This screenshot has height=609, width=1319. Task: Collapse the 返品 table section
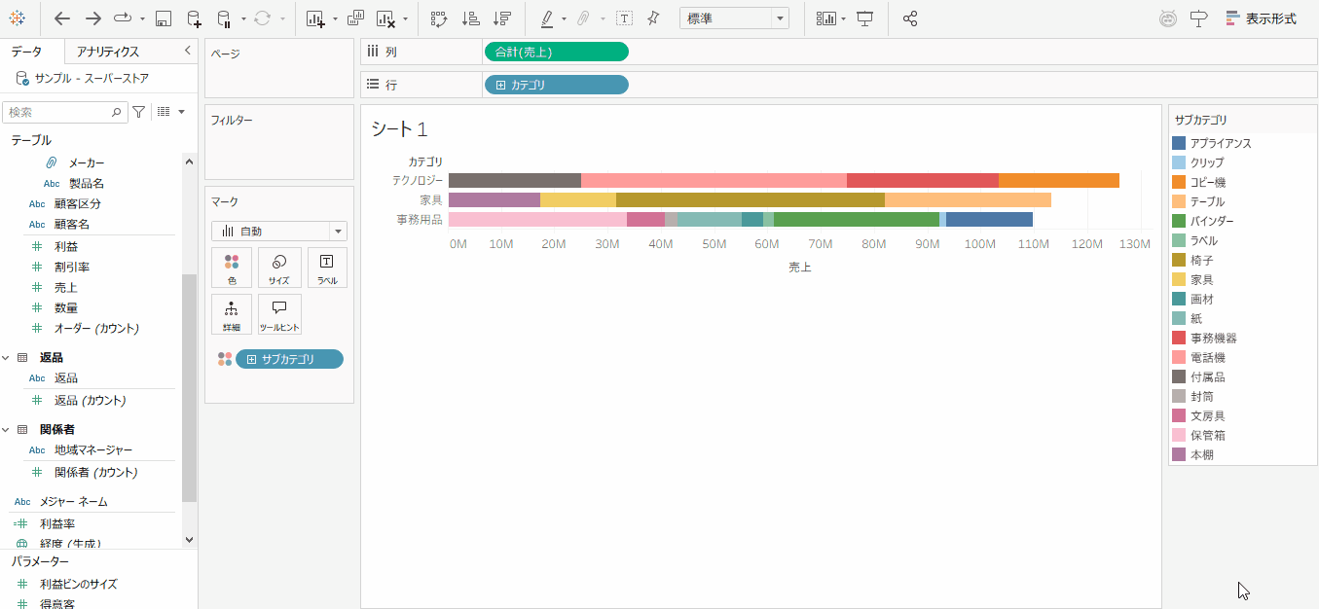pos(7,358)
